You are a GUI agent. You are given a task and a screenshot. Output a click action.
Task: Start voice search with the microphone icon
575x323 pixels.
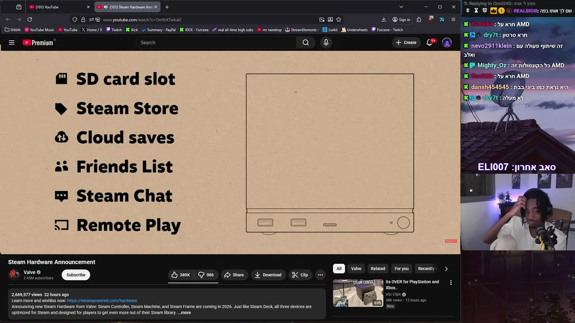pyautogui.click(x=326, y=43)
